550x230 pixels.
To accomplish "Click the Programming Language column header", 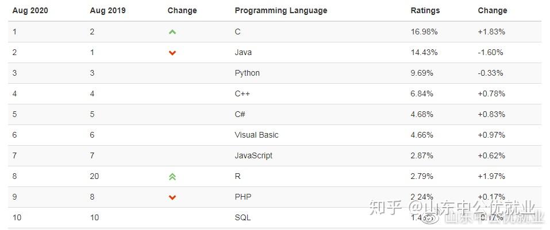I will [x=280, y=10].
